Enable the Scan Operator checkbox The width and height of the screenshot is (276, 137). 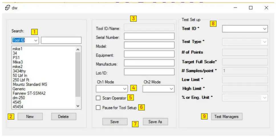click(98, 98)
